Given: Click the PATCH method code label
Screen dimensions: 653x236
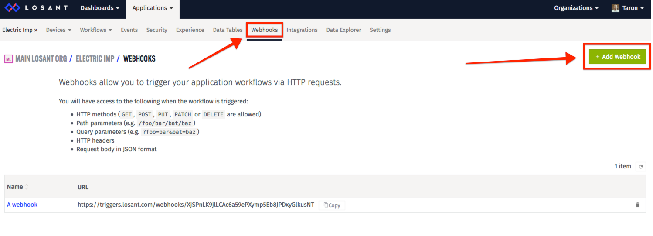Looking at the screenshot, I should 183,115.
